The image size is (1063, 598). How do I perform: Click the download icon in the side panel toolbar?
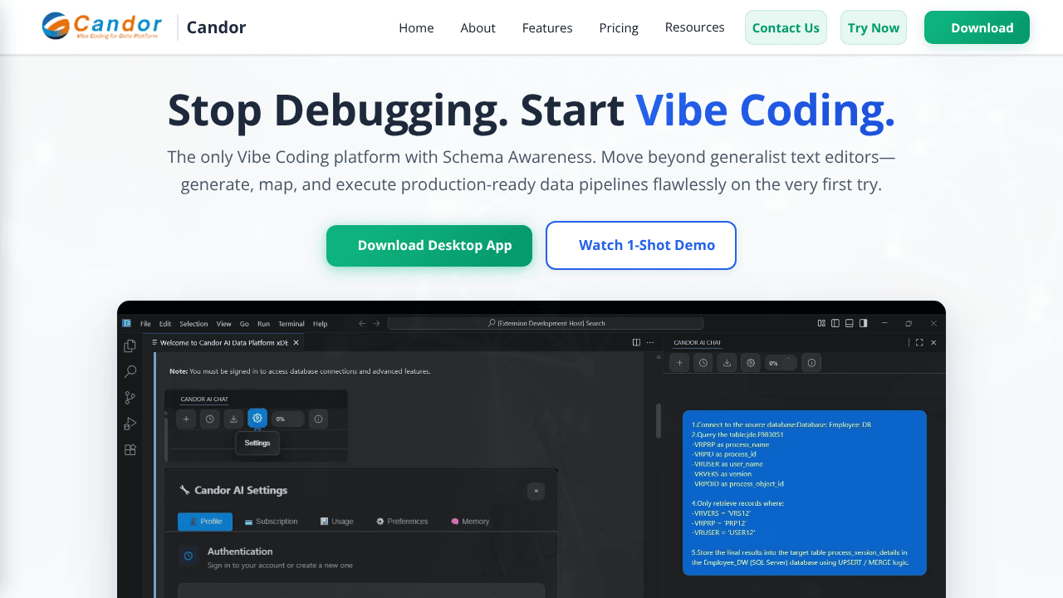click(x=727, y=363)
